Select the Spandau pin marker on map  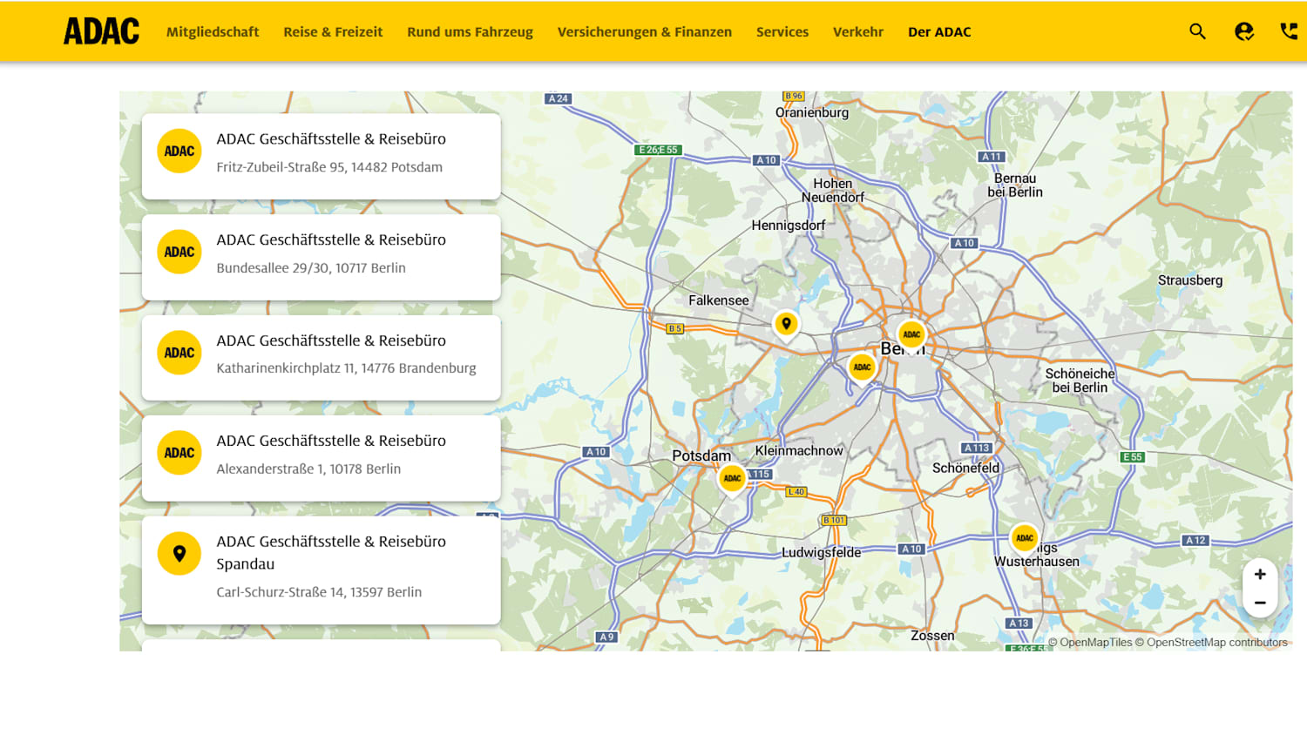coord(786,324)
